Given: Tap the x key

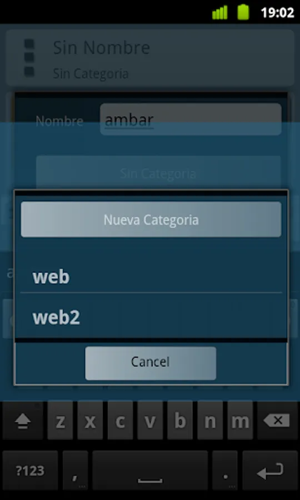Looking at the screenshot, I should pyautogui.click(x=90, y=421).
